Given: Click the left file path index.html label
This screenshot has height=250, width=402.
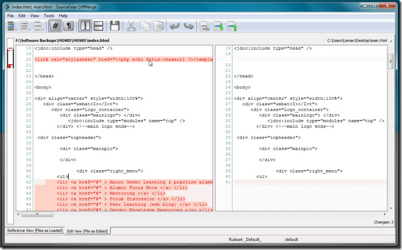Looking at the screenshot, I should tap(62, 41).
